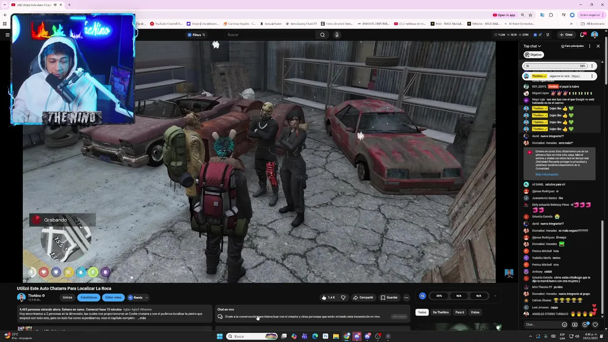Open the chat emoji picker
This screenshot has width=608, height=342.
coord(564,325)
